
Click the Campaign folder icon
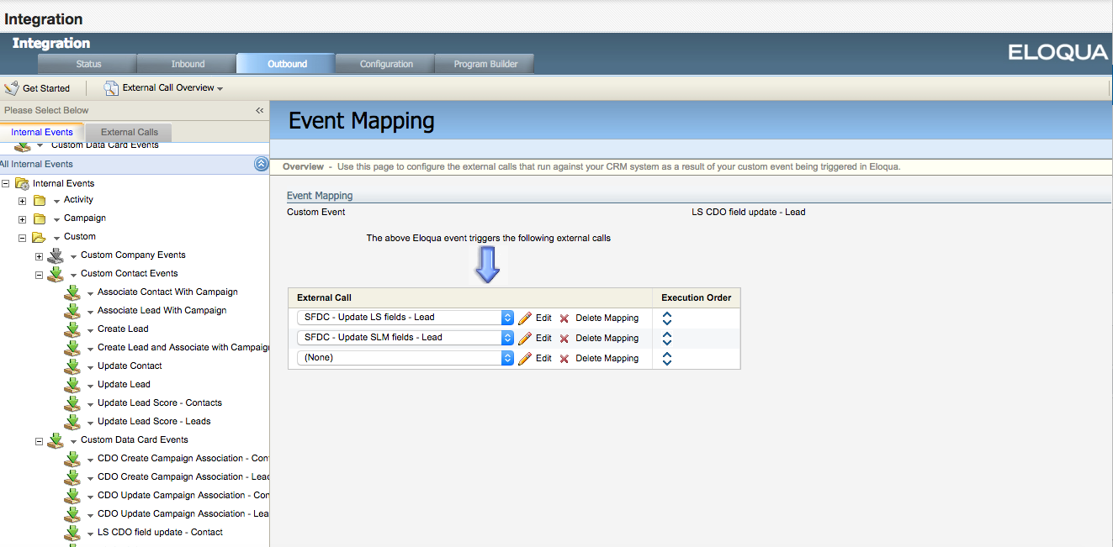point(39,218)
